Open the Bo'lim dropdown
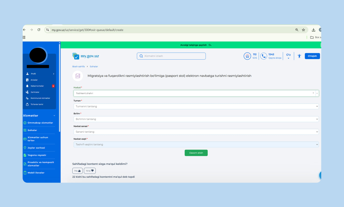Image resolution: width=344 pixels, height=207 pixels. (196, 119)
